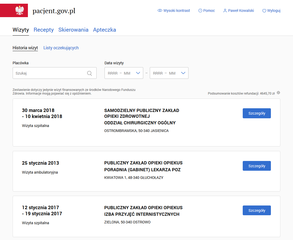
Task: Toggle Wysoki kontrast high contrast mode
Action: pos(174,11)
